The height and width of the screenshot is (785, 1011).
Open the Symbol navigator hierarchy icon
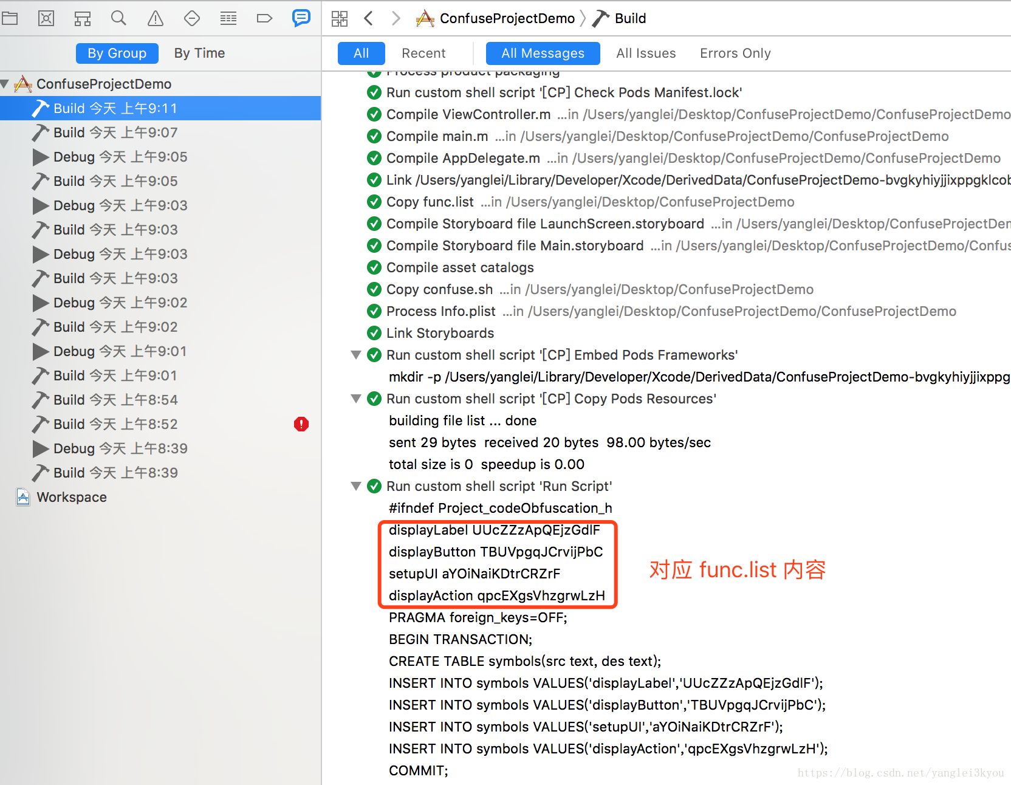(x=83, y=18)
